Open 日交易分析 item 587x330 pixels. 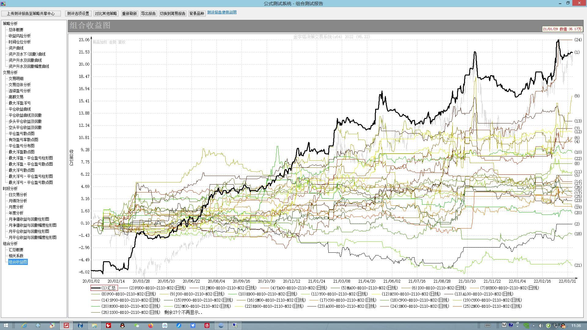point(18,195)
